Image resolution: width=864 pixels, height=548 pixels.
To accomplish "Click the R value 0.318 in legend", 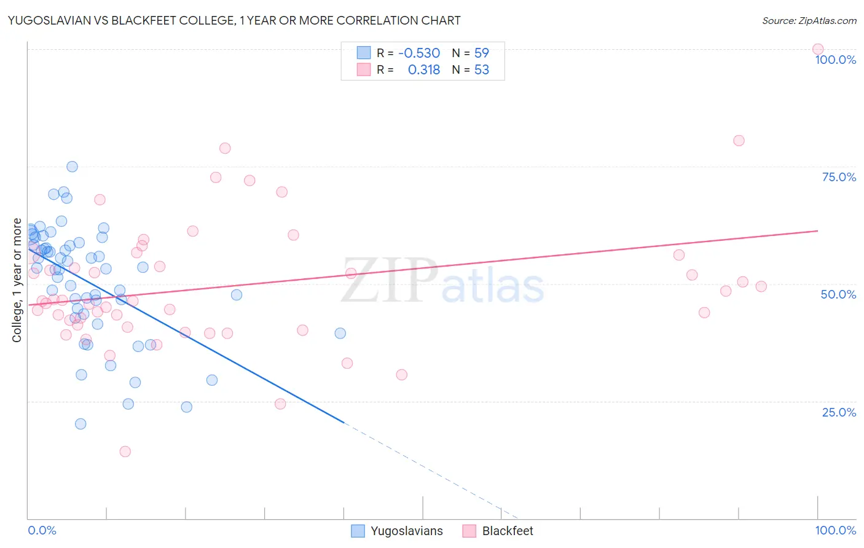I will coord(424,69).
